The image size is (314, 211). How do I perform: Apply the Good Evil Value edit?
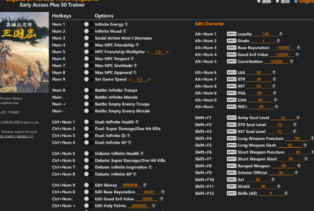(x=232, y=54)
